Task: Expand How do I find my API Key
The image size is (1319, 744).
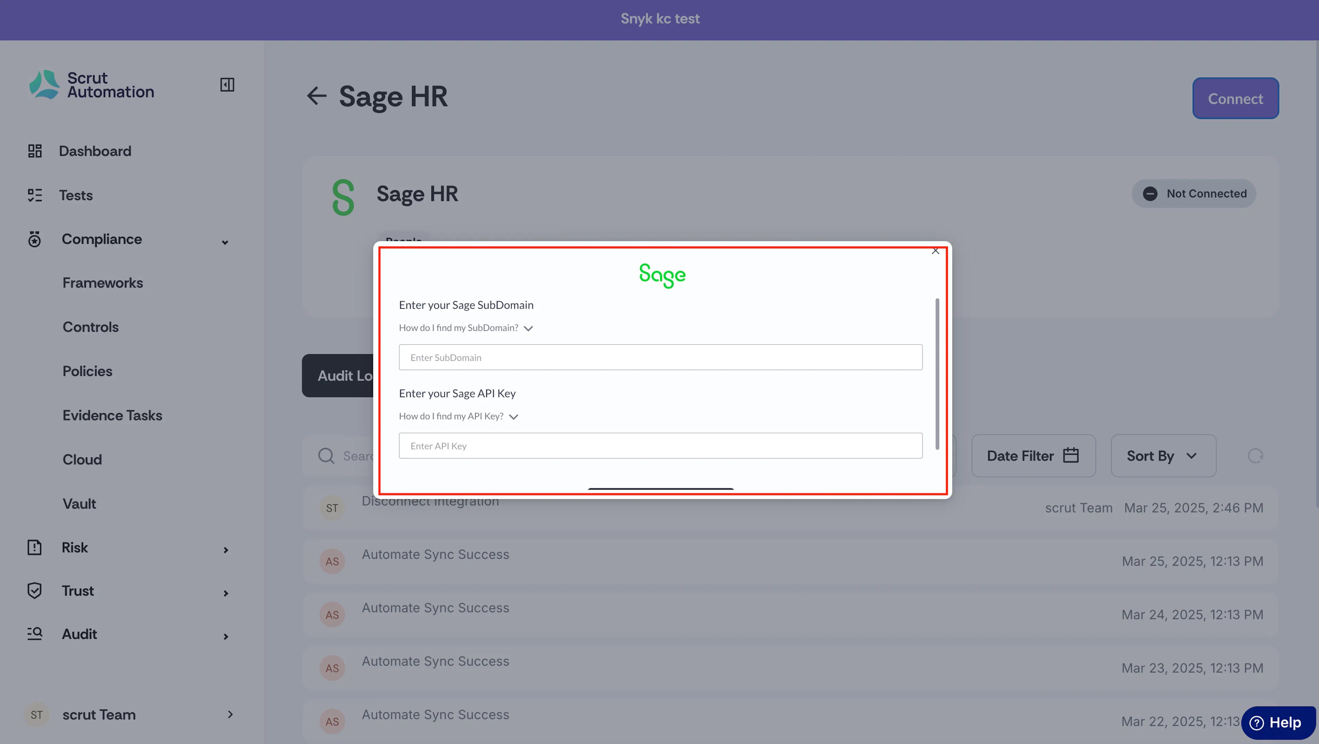Action: pyautogui.click(x=459, y=417)
